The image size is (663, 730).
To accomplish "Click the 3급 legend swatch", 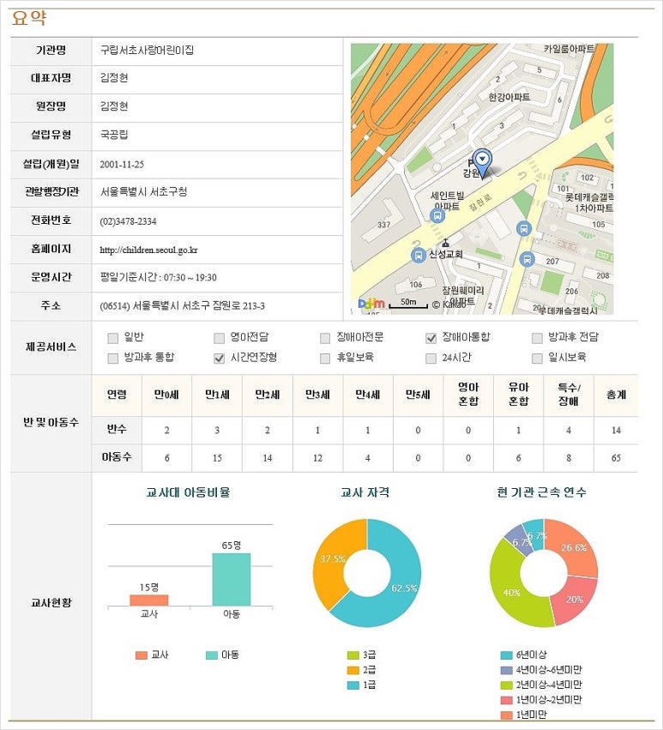I will 353,655.
